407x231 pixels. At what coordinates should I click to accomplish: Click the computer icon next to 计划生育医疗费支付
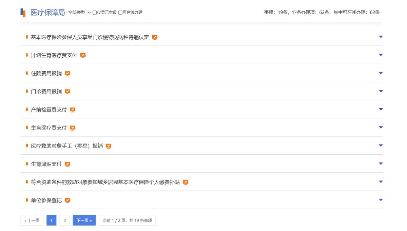[x=83, y=55]
